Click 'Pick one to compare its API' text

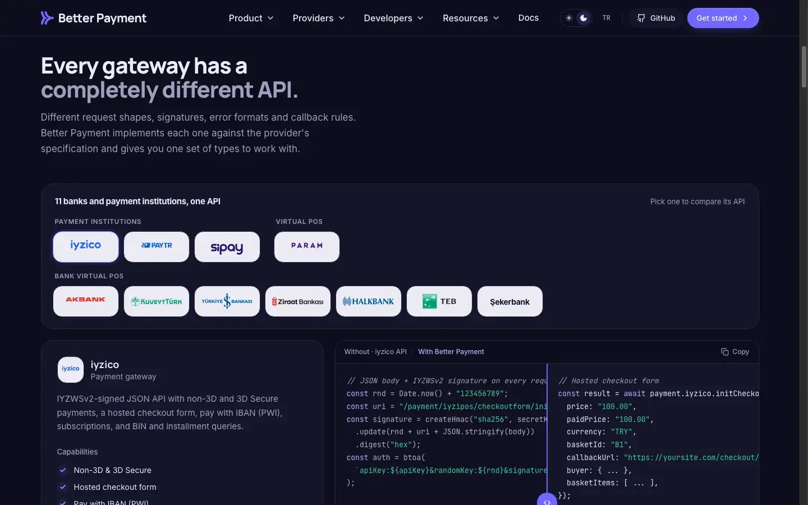(x=697, y=201)
